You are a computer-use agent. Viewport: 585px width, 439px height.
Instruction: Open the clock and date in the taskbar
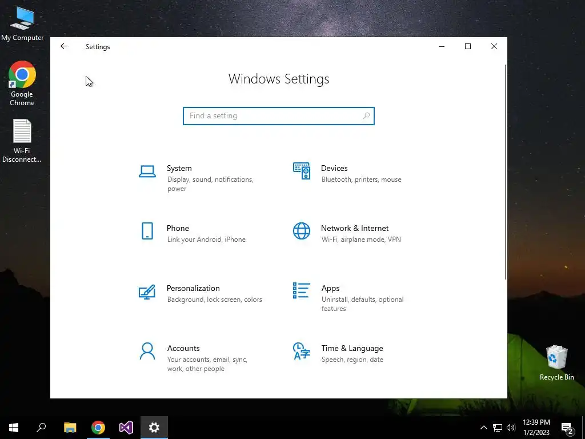click(536, 428)
